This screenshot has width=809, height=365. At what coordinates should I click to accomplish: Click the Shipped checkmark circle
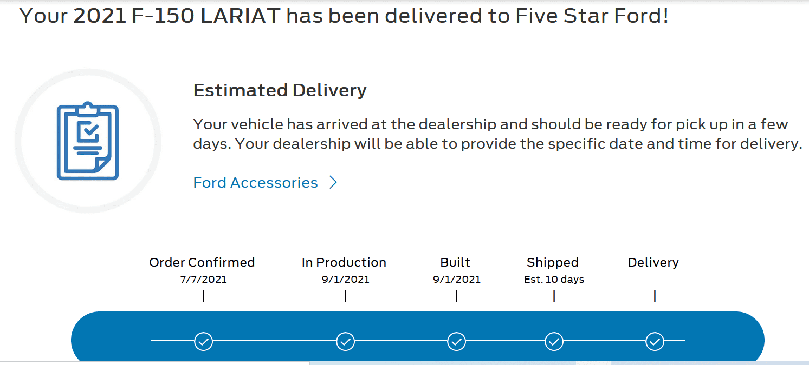pos(554,341)
